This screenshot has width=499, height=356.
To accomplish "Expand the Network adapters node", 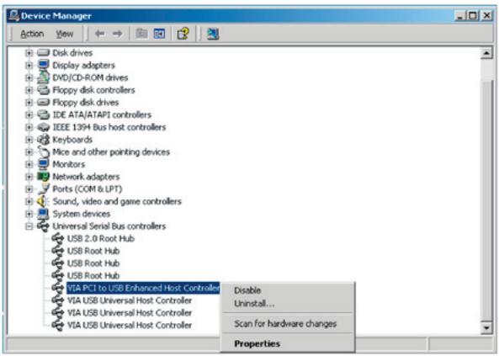I will coord(29,177).
